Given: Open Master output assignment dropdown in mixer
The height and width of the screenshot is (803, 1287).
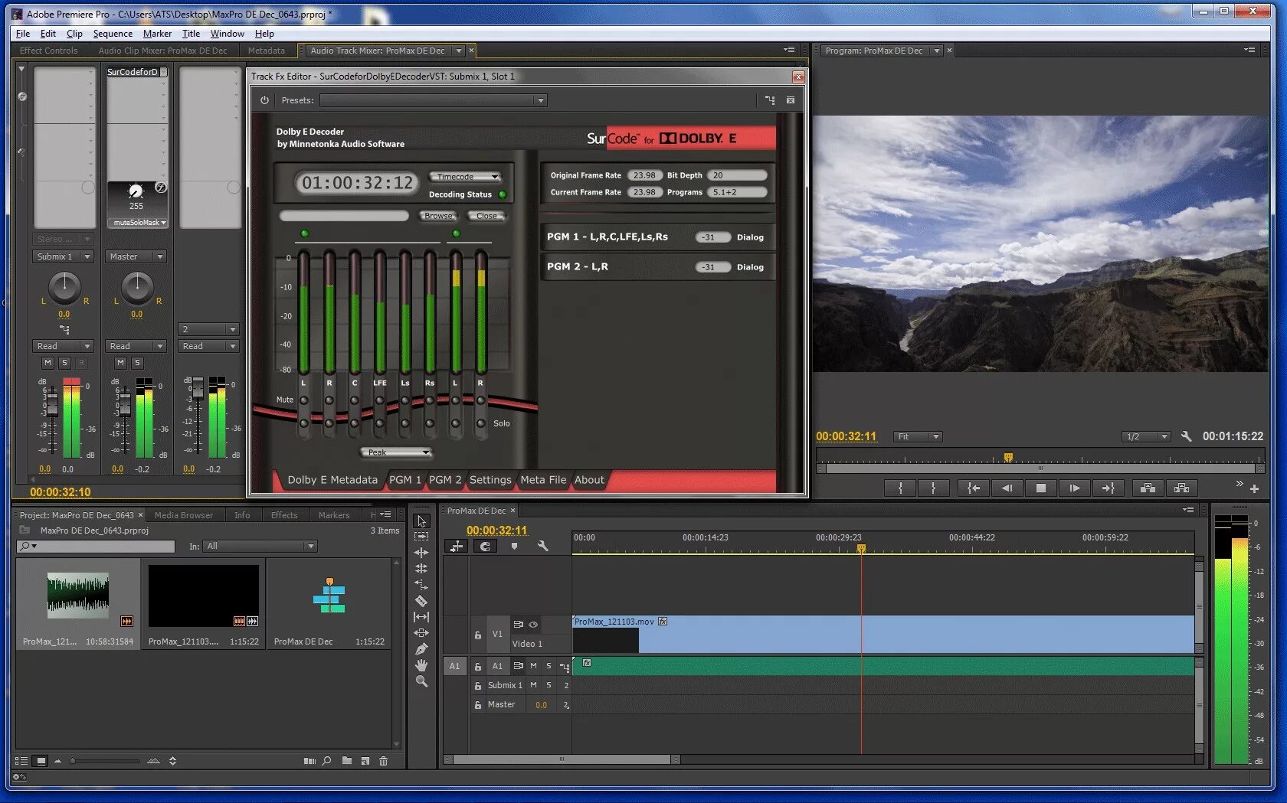Looking at the screenshot, I should [136, 256].
